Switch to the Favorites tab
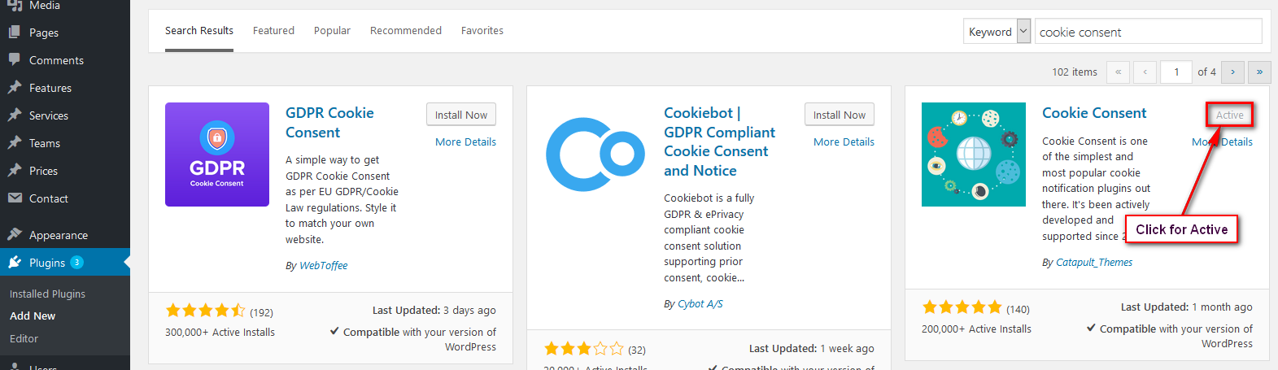Screen dimensions: 1278x370 (x=482, y=31)
